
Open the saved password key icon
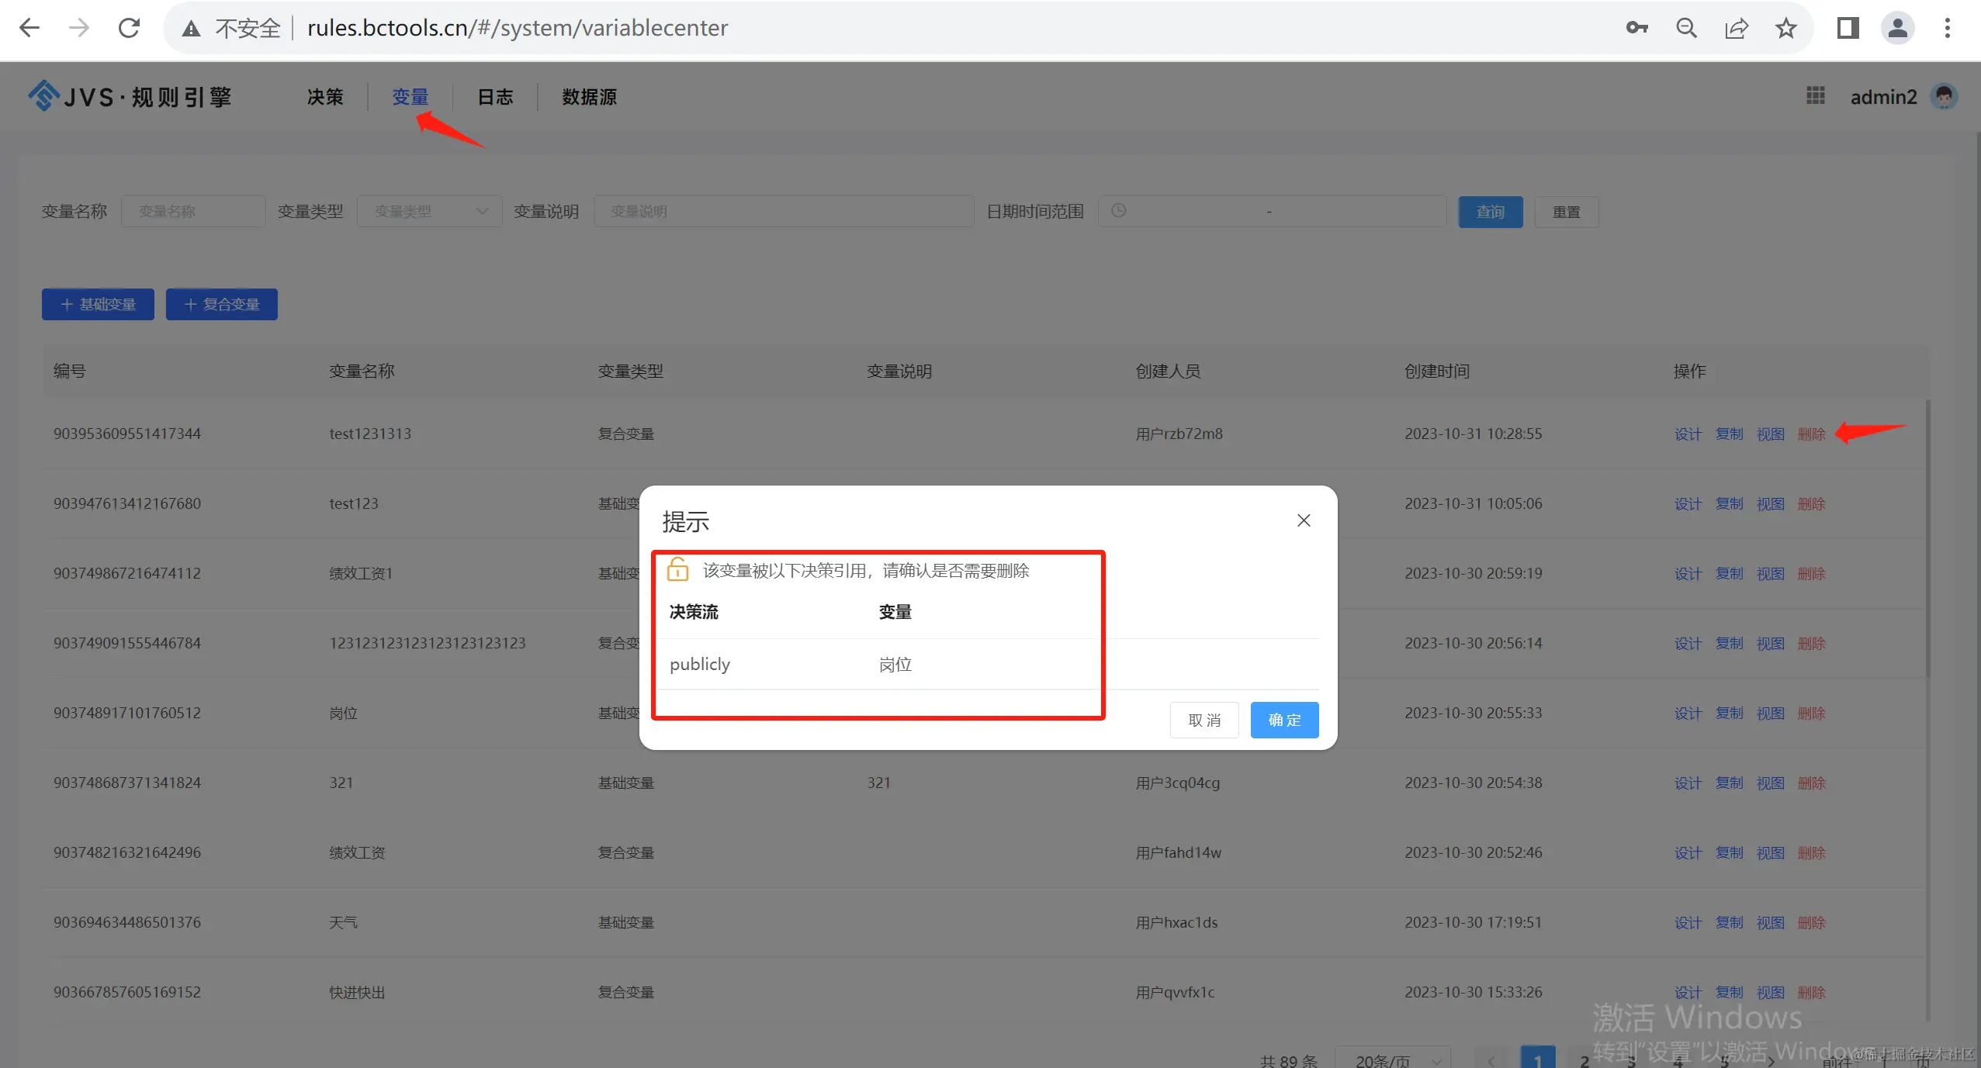point(1636,28)
